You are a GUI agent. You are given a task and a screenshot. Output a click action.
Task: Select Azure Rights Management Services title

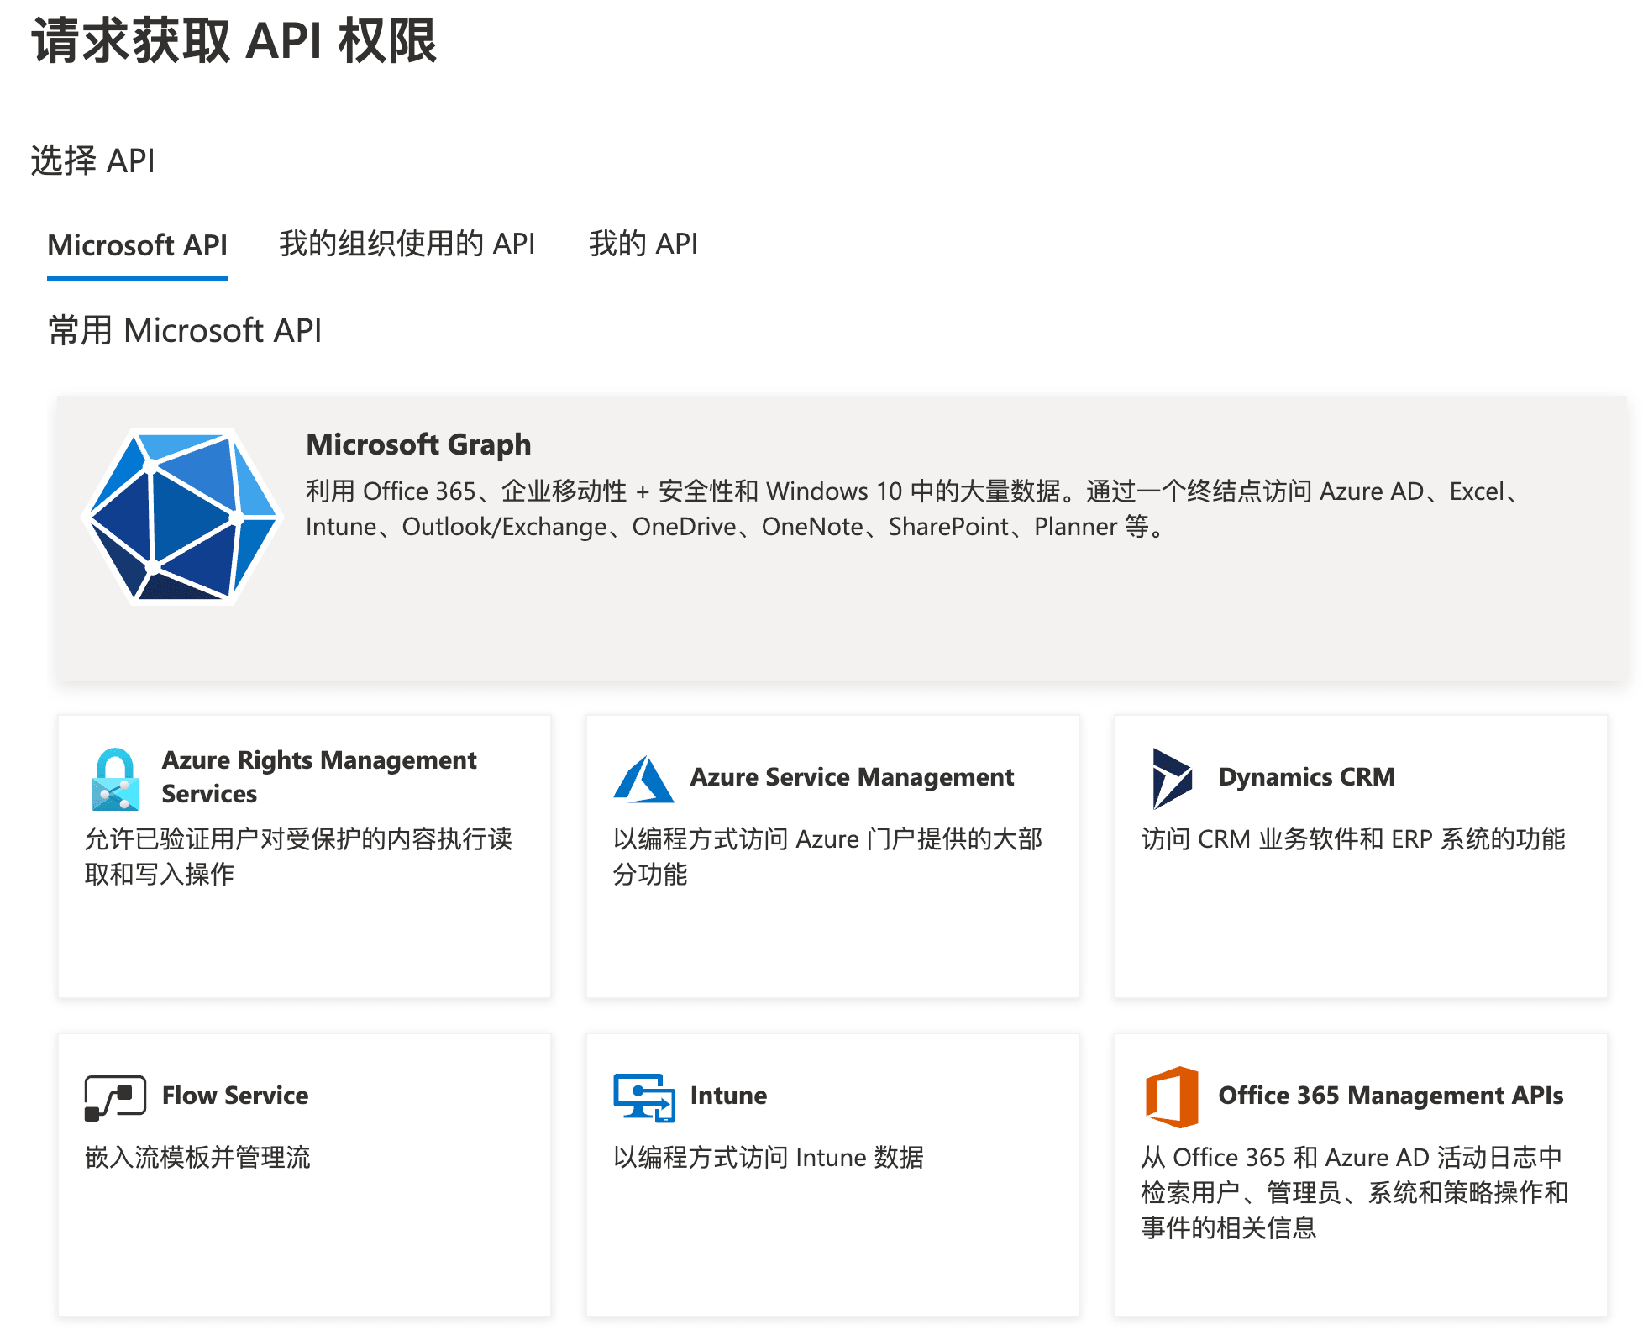point(319,776)
